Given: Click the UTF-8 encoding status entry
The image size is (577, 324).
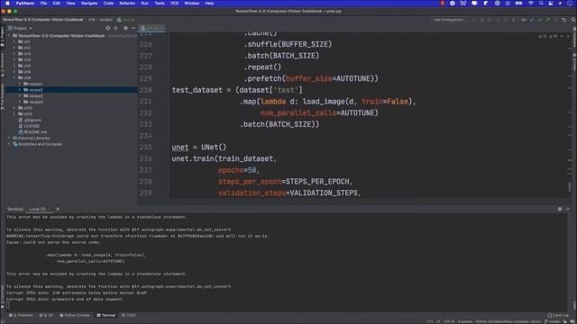Looking at the screenshot, I should pyautogui.click(x=449, y=321).
